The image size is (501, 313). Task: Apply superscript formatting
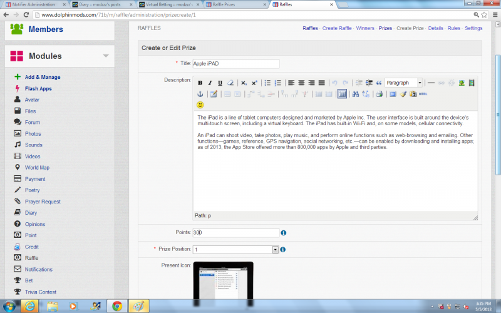[x=254, y=83]
